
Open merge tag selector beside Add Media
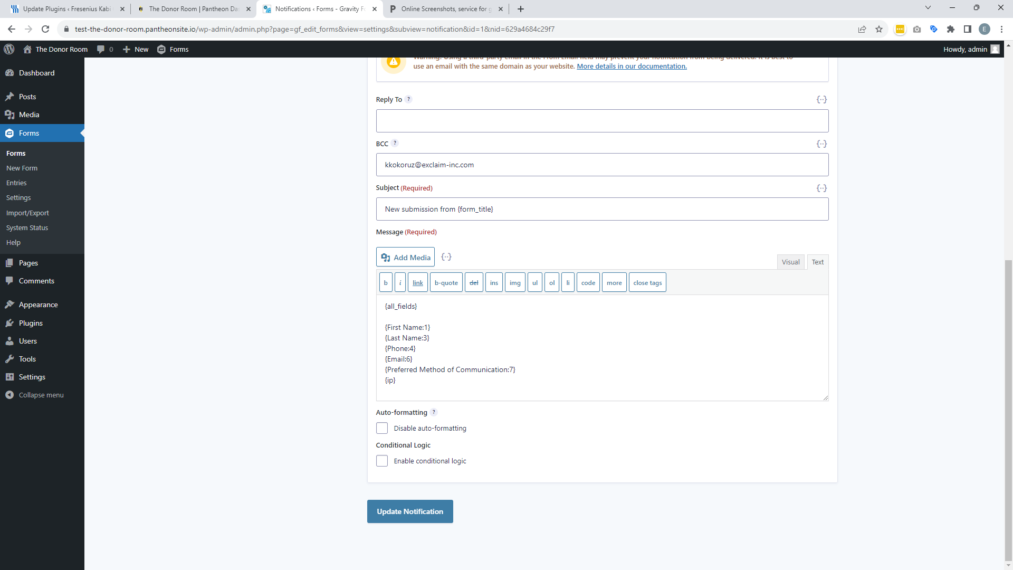pos(446,257)
